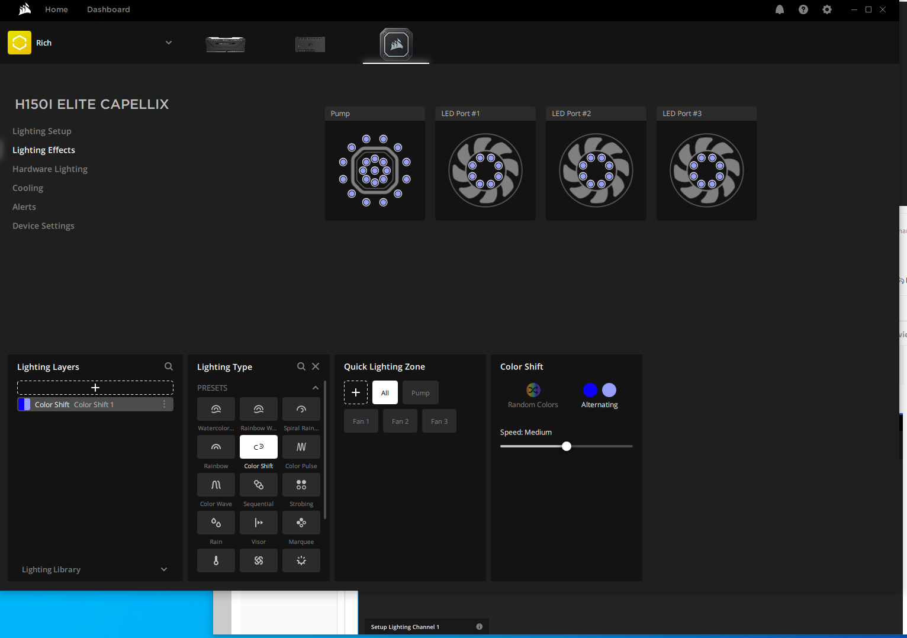907x638 pixels.
Task: Open the help question mark icon
Action: coord(803,9)
